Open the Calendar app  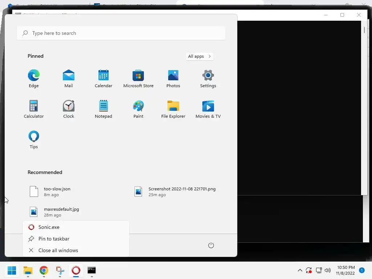(104, 78)
